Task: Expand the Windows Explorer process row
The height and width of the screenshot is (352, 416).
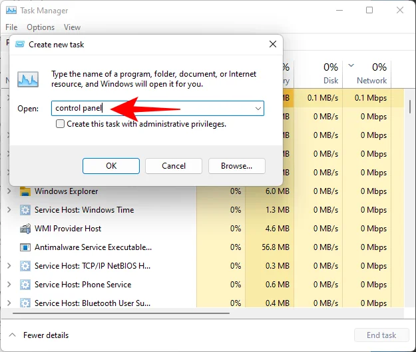Action: 9,191
